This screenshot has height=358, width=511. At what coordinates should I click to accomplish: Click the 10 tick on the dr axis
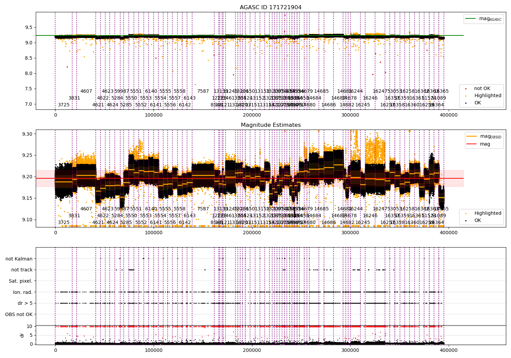(x=30, y=327)
